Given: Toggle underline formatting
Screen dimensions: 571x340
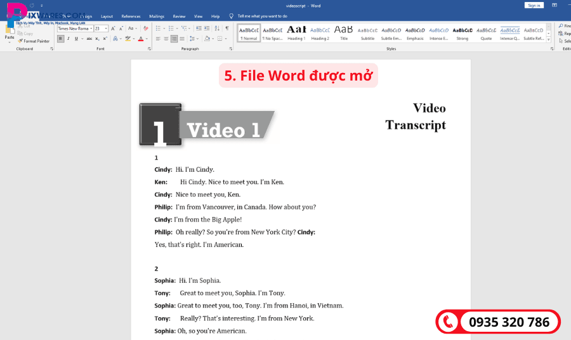Looking at the screenshot, I should (75, 39).
